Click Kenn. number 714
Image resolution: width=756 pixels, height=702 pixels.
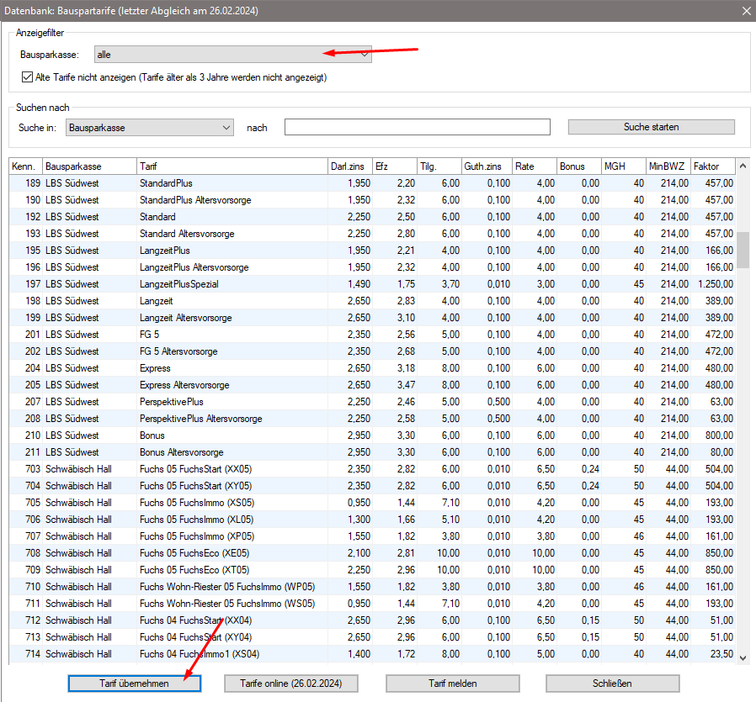33,654
